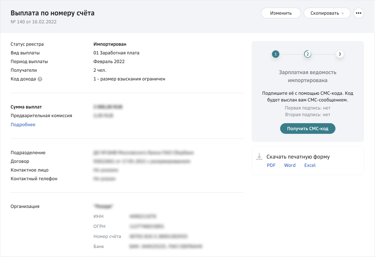Viewport: 375px width, 257px height.
Task: Click the download arrow icon
Action: coord(259,156)
